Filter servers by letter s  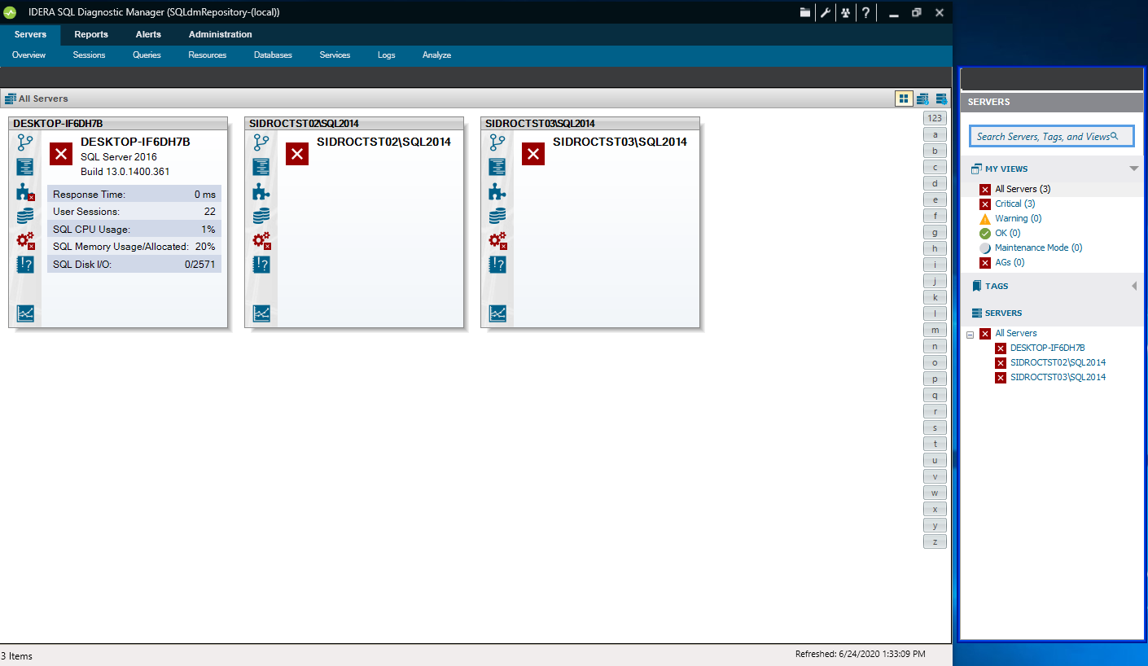point(935,427)
